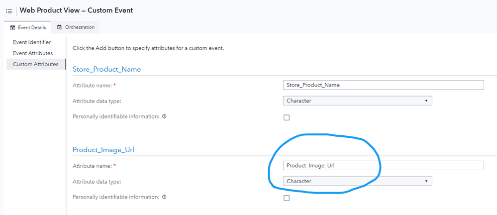Click the Add button instruction text
Viewport: 497px width, 215px height.
148,48
